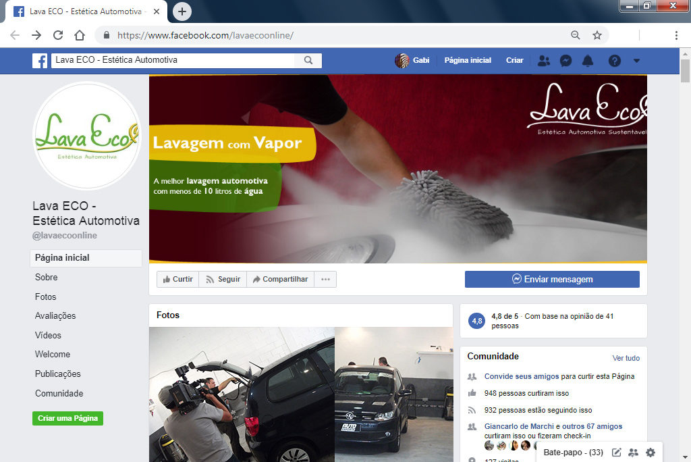Screen dimensions: 691x462
Task: Click Ver tudo in Comunidade
Action: (x=626, y=358)
